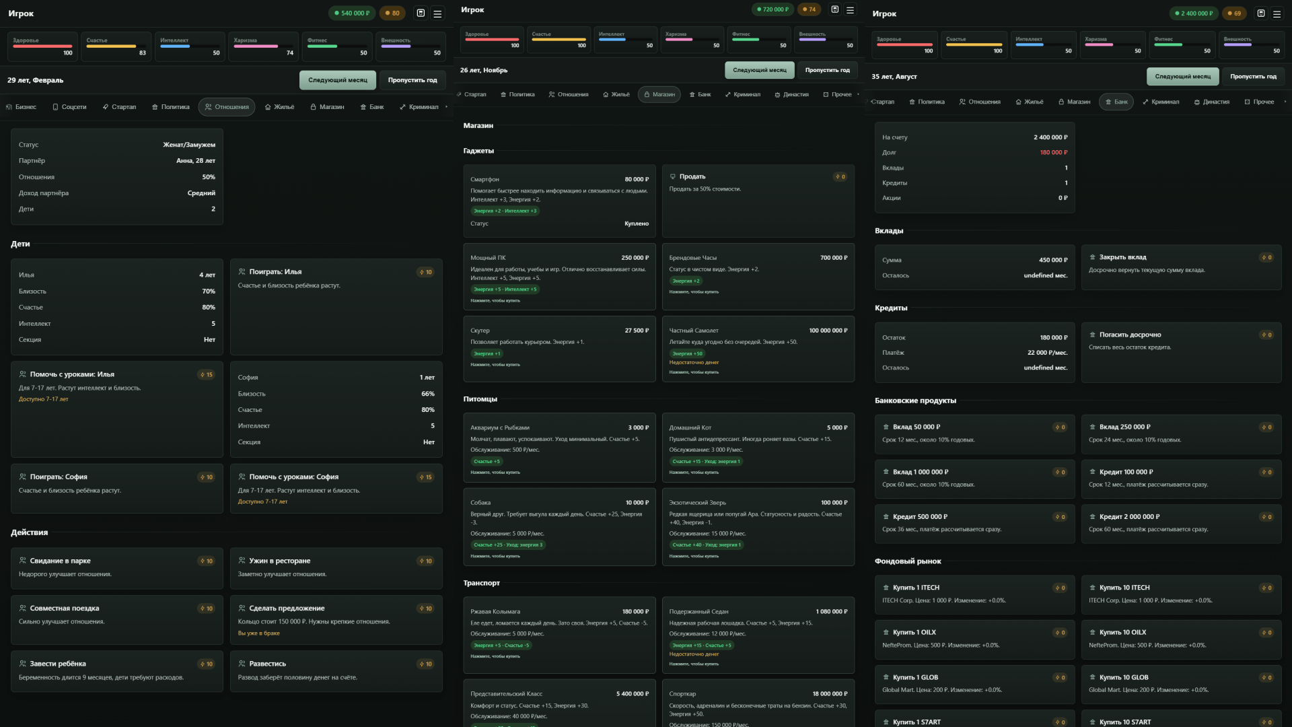Expand tabs with right arrow on Relationships screen
Image resolution: width=1292 pixels, height=727 pixels.
point(446,106)
